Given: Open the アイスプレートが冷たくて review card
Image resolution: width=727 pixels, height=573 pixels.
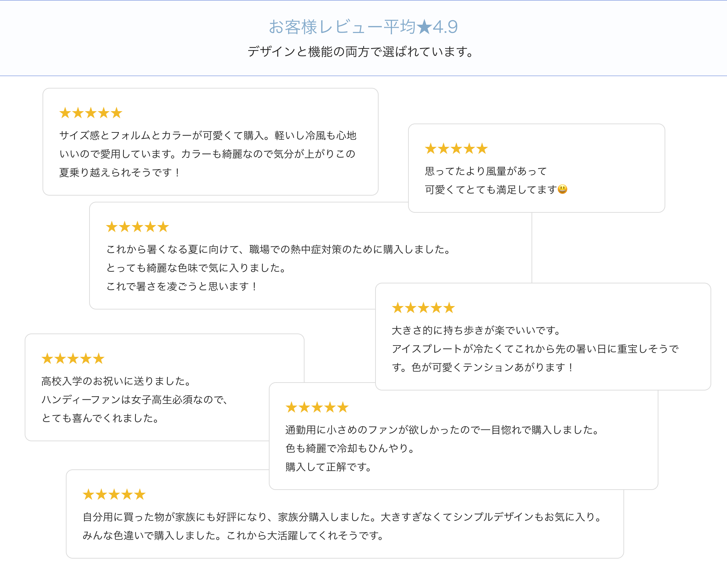Looking at the screenshot, I should click(543, 337).
